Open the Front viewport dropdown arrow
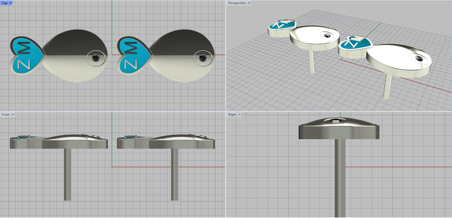 [x=13, y=115]
